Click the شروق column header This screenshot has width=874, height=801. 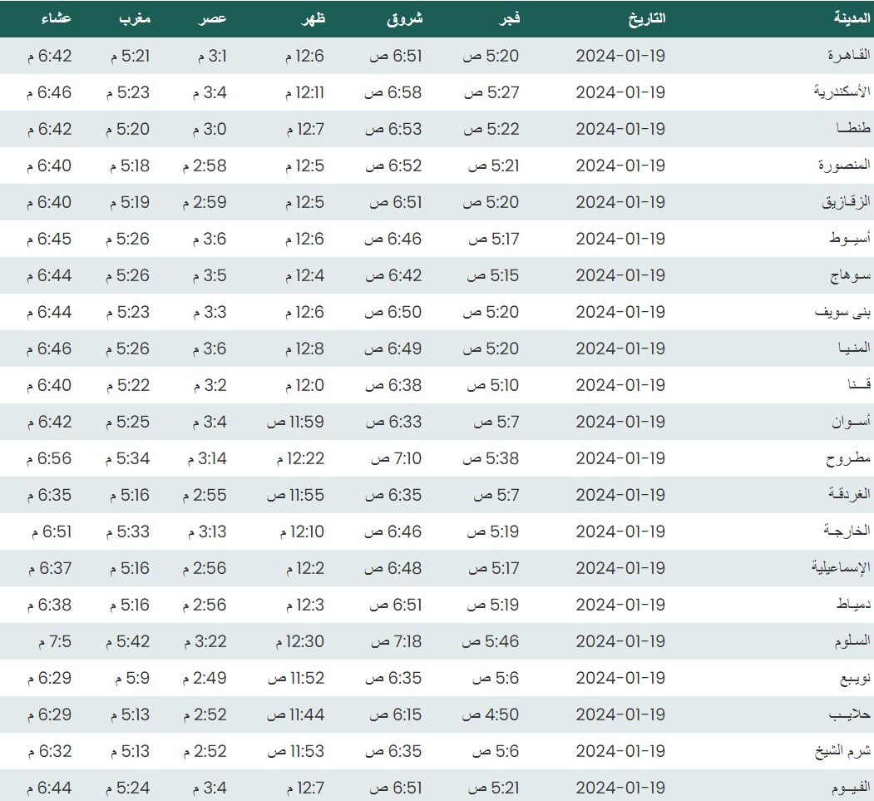click(405, 17)
